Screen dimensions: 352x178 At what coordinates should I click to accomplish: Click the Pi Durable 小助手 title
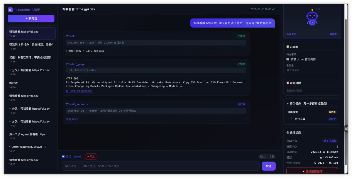[x=27, y=10]
